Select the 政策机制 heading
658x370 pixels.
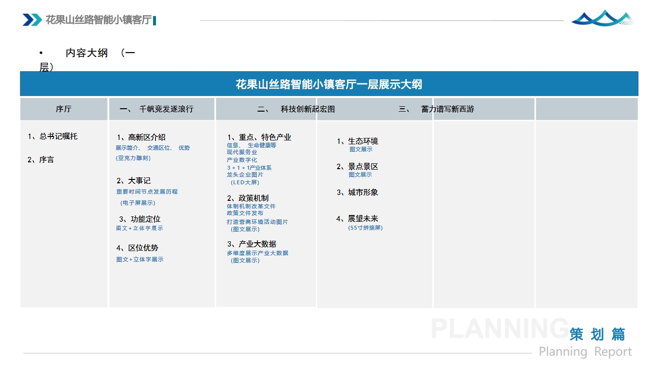coord(248,198)
